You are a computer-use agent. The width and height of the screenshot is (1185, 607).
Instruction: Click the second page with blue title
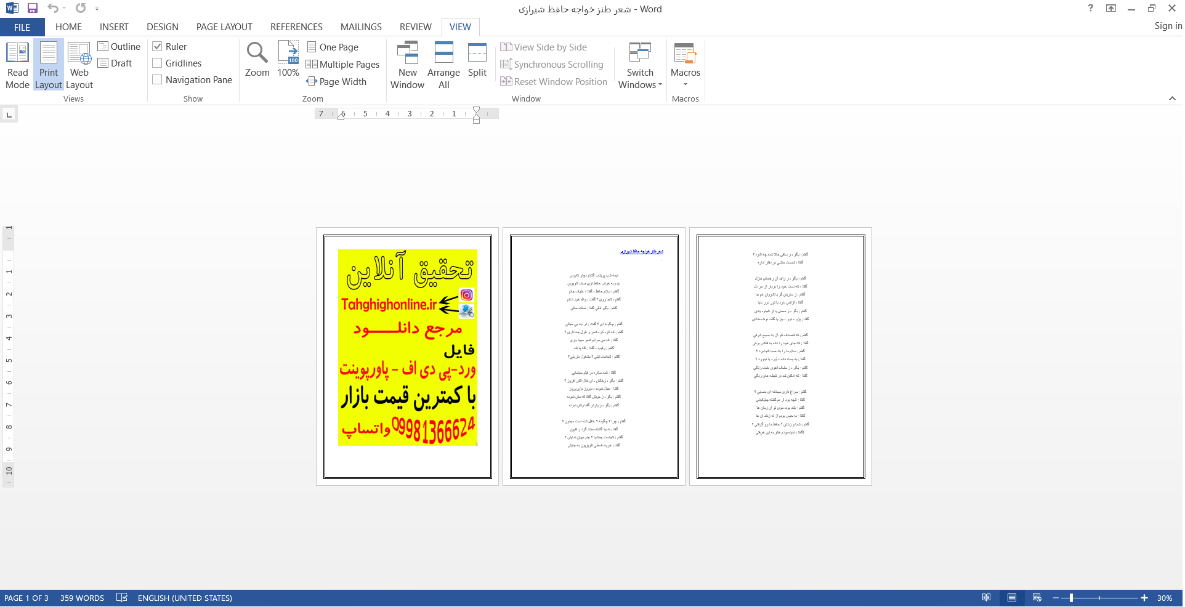pos(594,356)
